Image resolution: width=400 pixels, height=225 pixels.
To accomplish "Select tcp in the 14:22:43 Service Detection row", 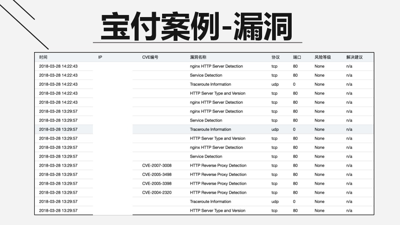I will coord(275,75).
